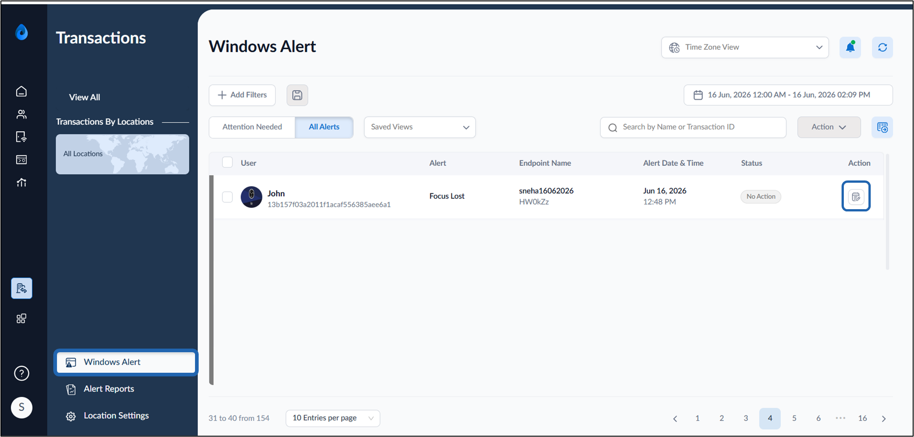Open the window-with-code icon in left sidebar
Image resolution: width=914 pixels, height=437 pixels.
[x=21, y=159]
